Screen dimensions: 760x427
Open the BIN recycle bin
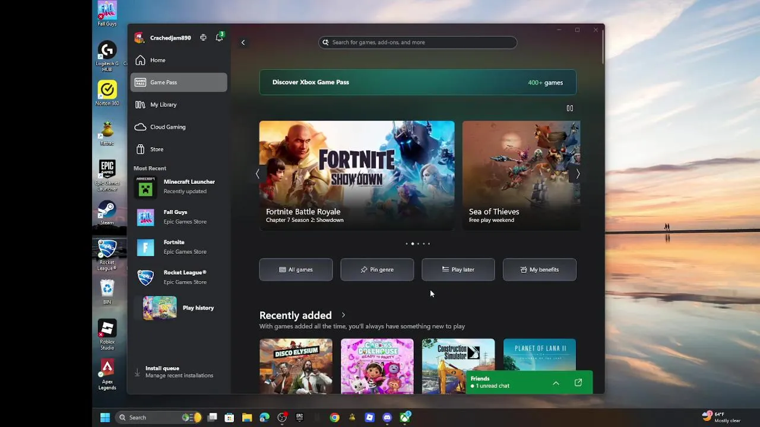[x=107, y=292]
